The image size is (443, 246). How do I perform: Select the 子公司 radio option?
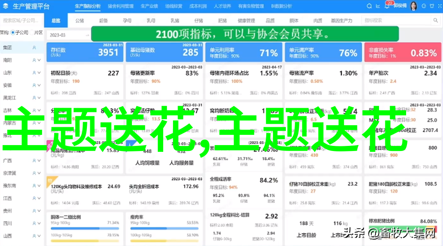coord(13,33)
